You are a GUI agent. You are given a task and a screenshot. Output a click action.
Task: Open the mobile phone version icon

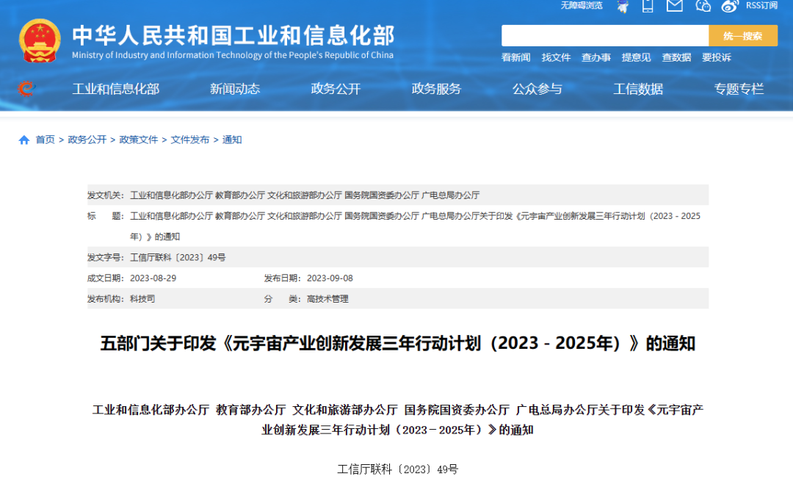(x=647, y=6)
